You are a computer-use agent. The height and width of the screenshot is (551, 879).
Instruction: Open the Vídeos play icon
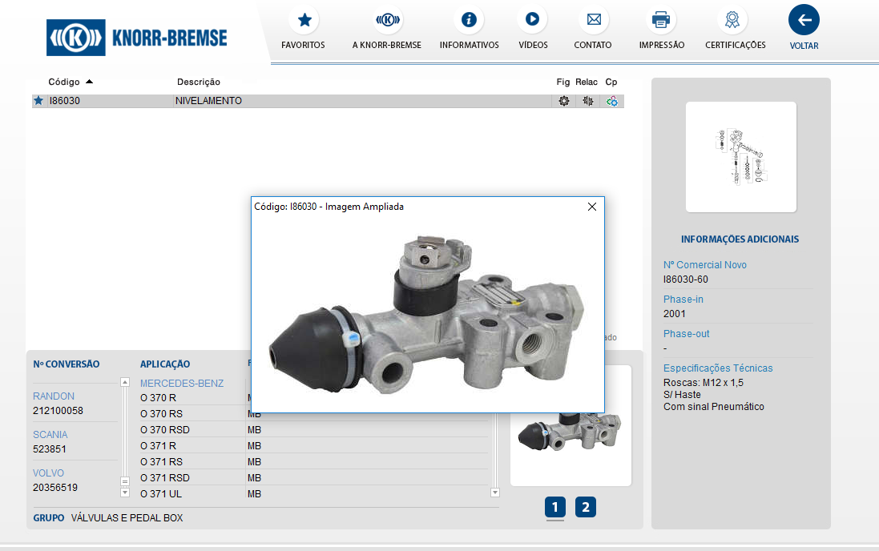click(532, 20)
